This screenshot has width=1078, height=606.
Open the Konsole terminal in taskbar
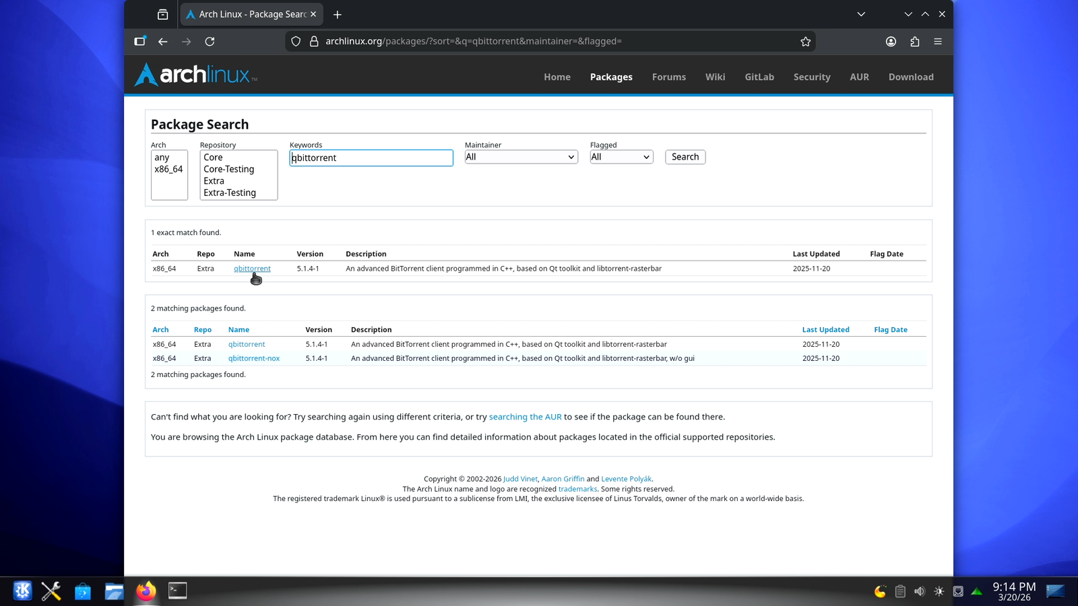click(x=177, y=591)
